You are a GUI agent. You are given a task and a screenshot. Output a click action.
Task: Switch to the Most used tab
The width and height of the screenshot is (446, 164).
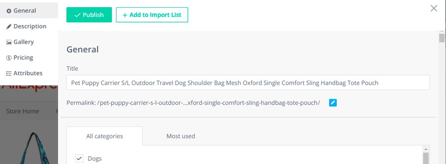tap(181, 136)
